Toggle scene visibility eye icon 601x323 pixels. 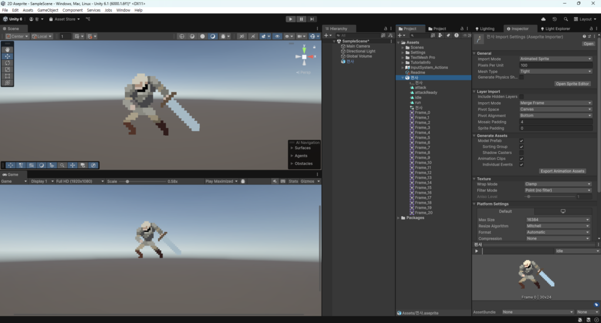coord(277,36)
